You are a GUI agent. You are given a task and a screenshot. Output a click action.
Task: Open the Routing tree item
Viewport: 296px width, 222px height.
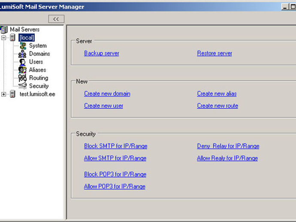[39, 78]
